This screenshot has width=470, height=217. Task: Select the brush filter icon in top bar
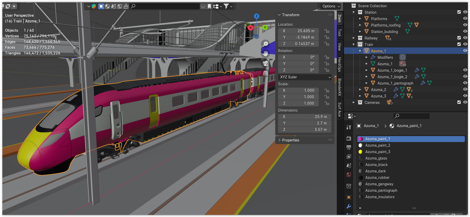126,6
